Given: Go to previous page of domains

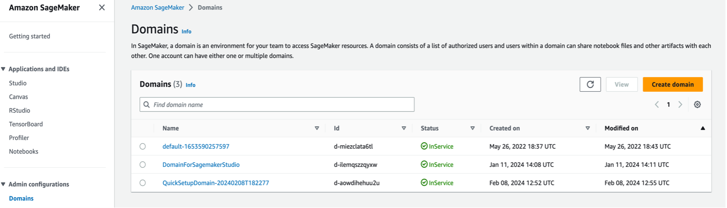Looking at the screenshot, I should click(x=656, y=104).
